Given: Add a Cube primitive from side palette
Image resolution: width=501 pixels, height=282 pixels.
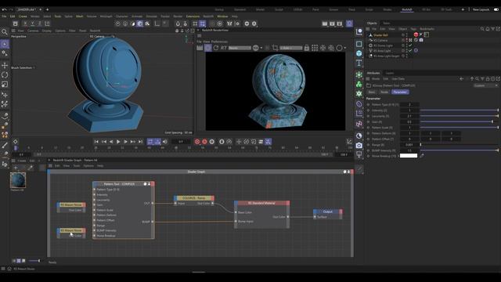Looking at the screenshot, I should [x=359, y=53].
